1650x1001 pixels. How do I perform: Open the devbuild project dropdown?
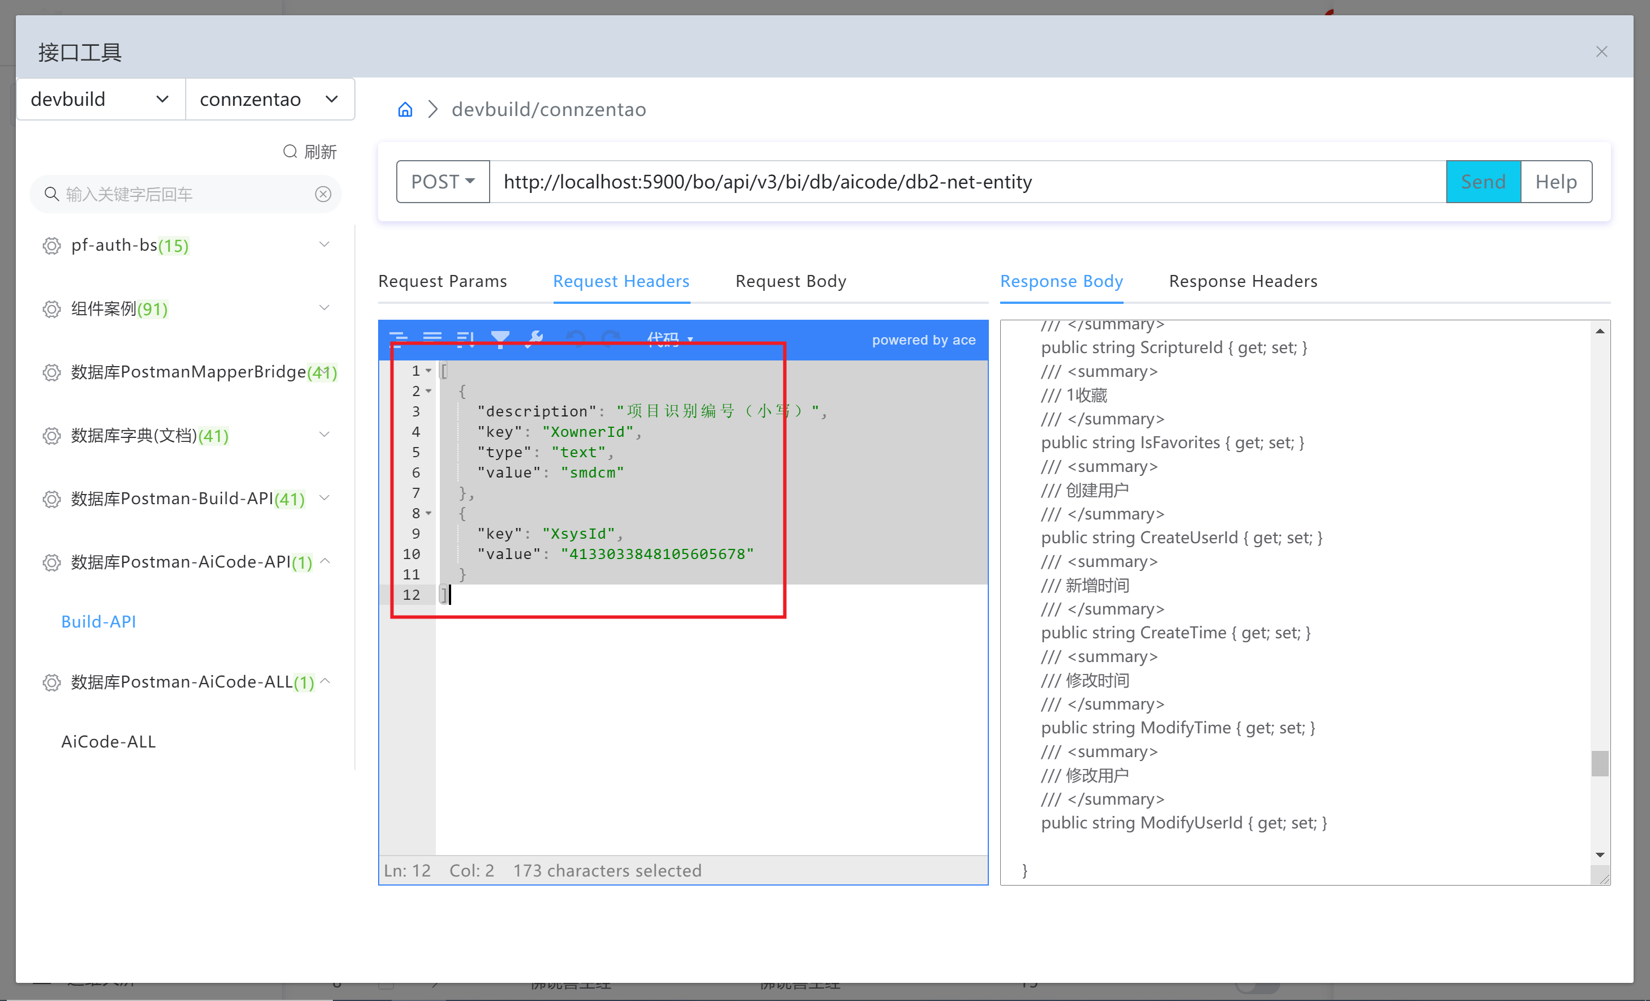(100, 99)
